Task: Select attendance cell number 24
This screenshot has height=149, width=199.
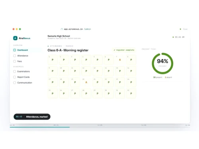Action: click(x=131, y=82)
